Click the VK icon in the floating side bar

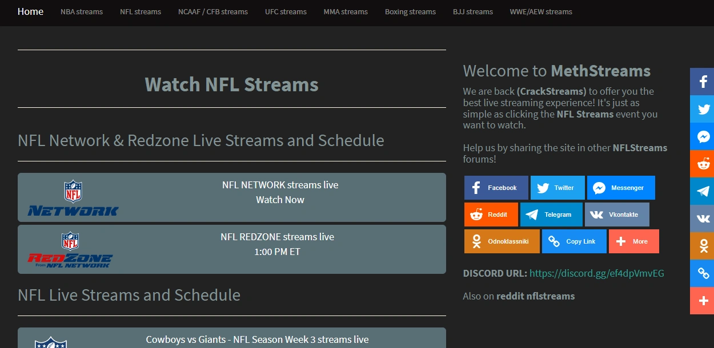703,218
